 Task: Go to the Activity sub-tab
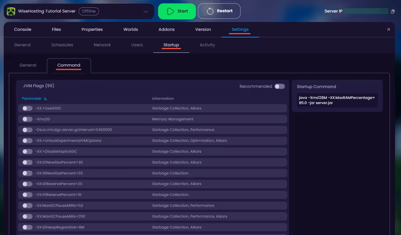pos(207,45)
